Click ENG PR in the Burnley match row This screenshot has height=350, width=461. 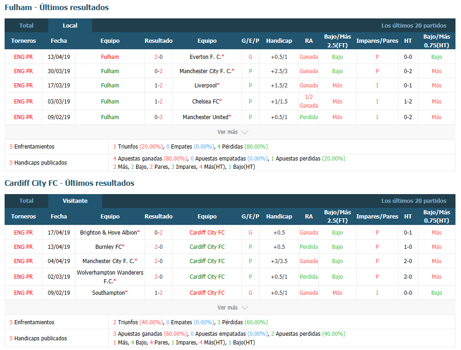[x=23, y=247]
